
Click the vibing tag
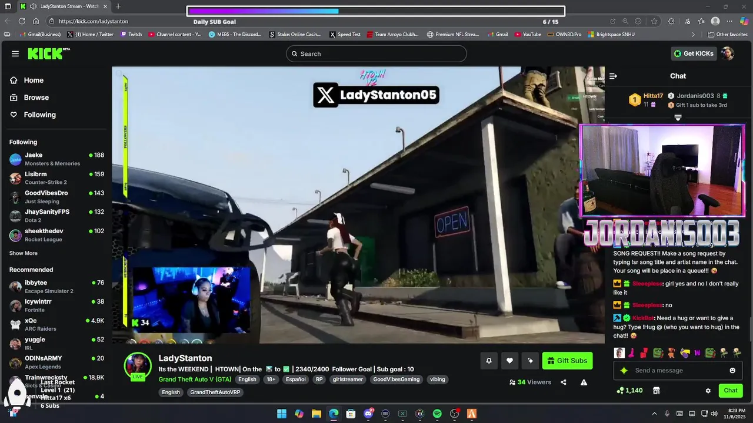438,380
